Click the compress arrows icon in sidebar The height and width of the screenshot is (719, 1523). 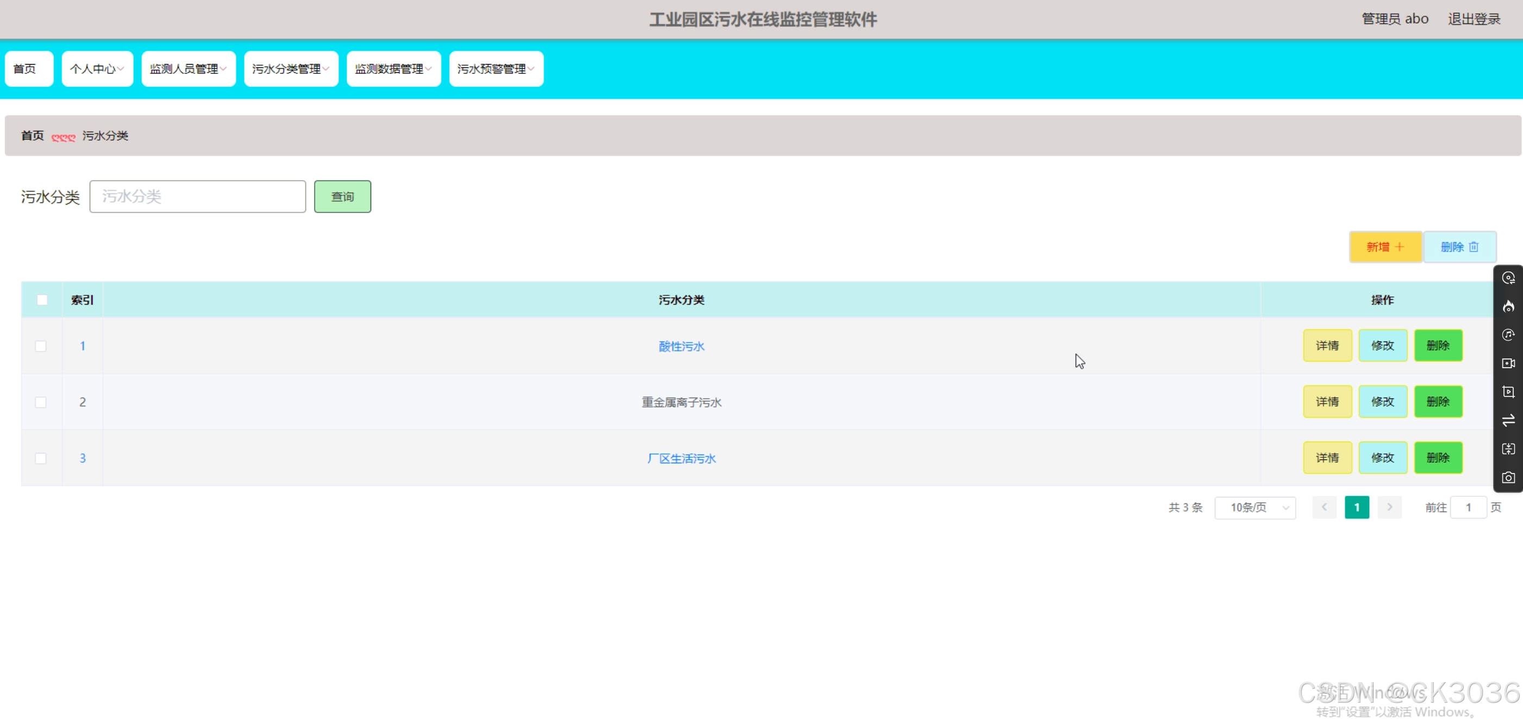(1508, 449)
